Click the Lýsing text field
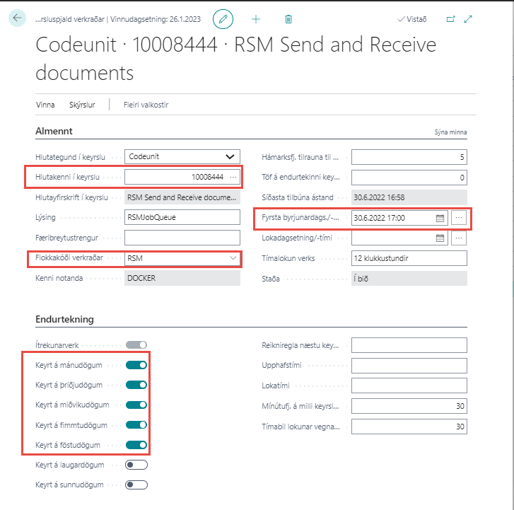The image size is (514, 510). (182, 218)
